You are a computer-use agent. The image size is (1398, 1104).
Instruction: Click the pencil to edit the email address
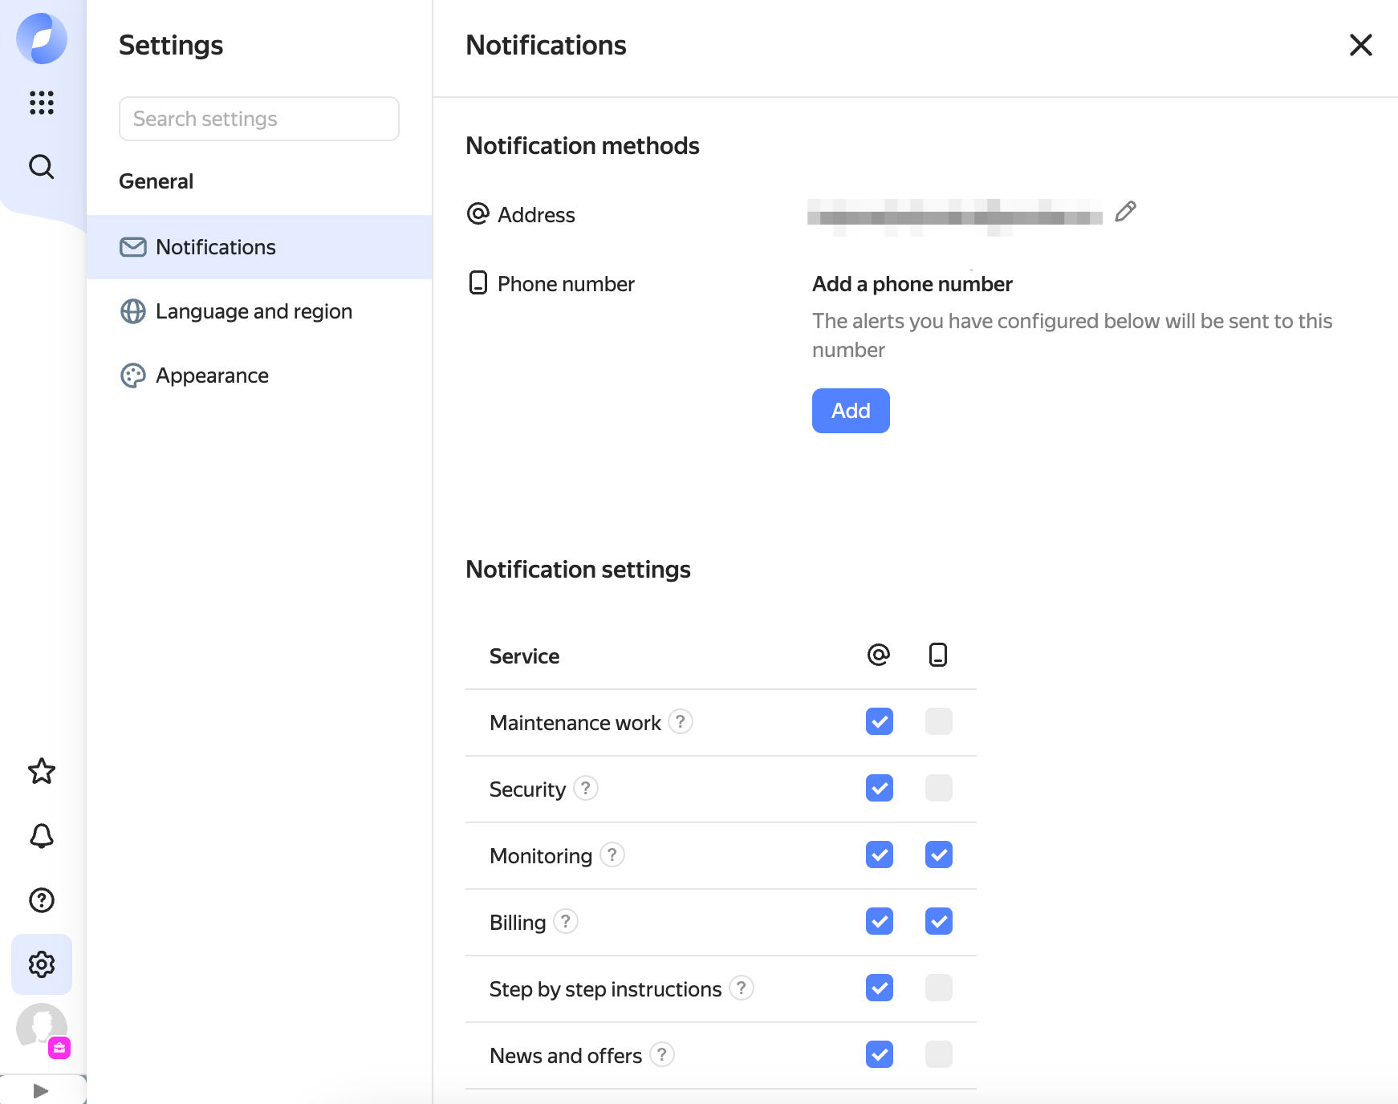point(1126,212)
